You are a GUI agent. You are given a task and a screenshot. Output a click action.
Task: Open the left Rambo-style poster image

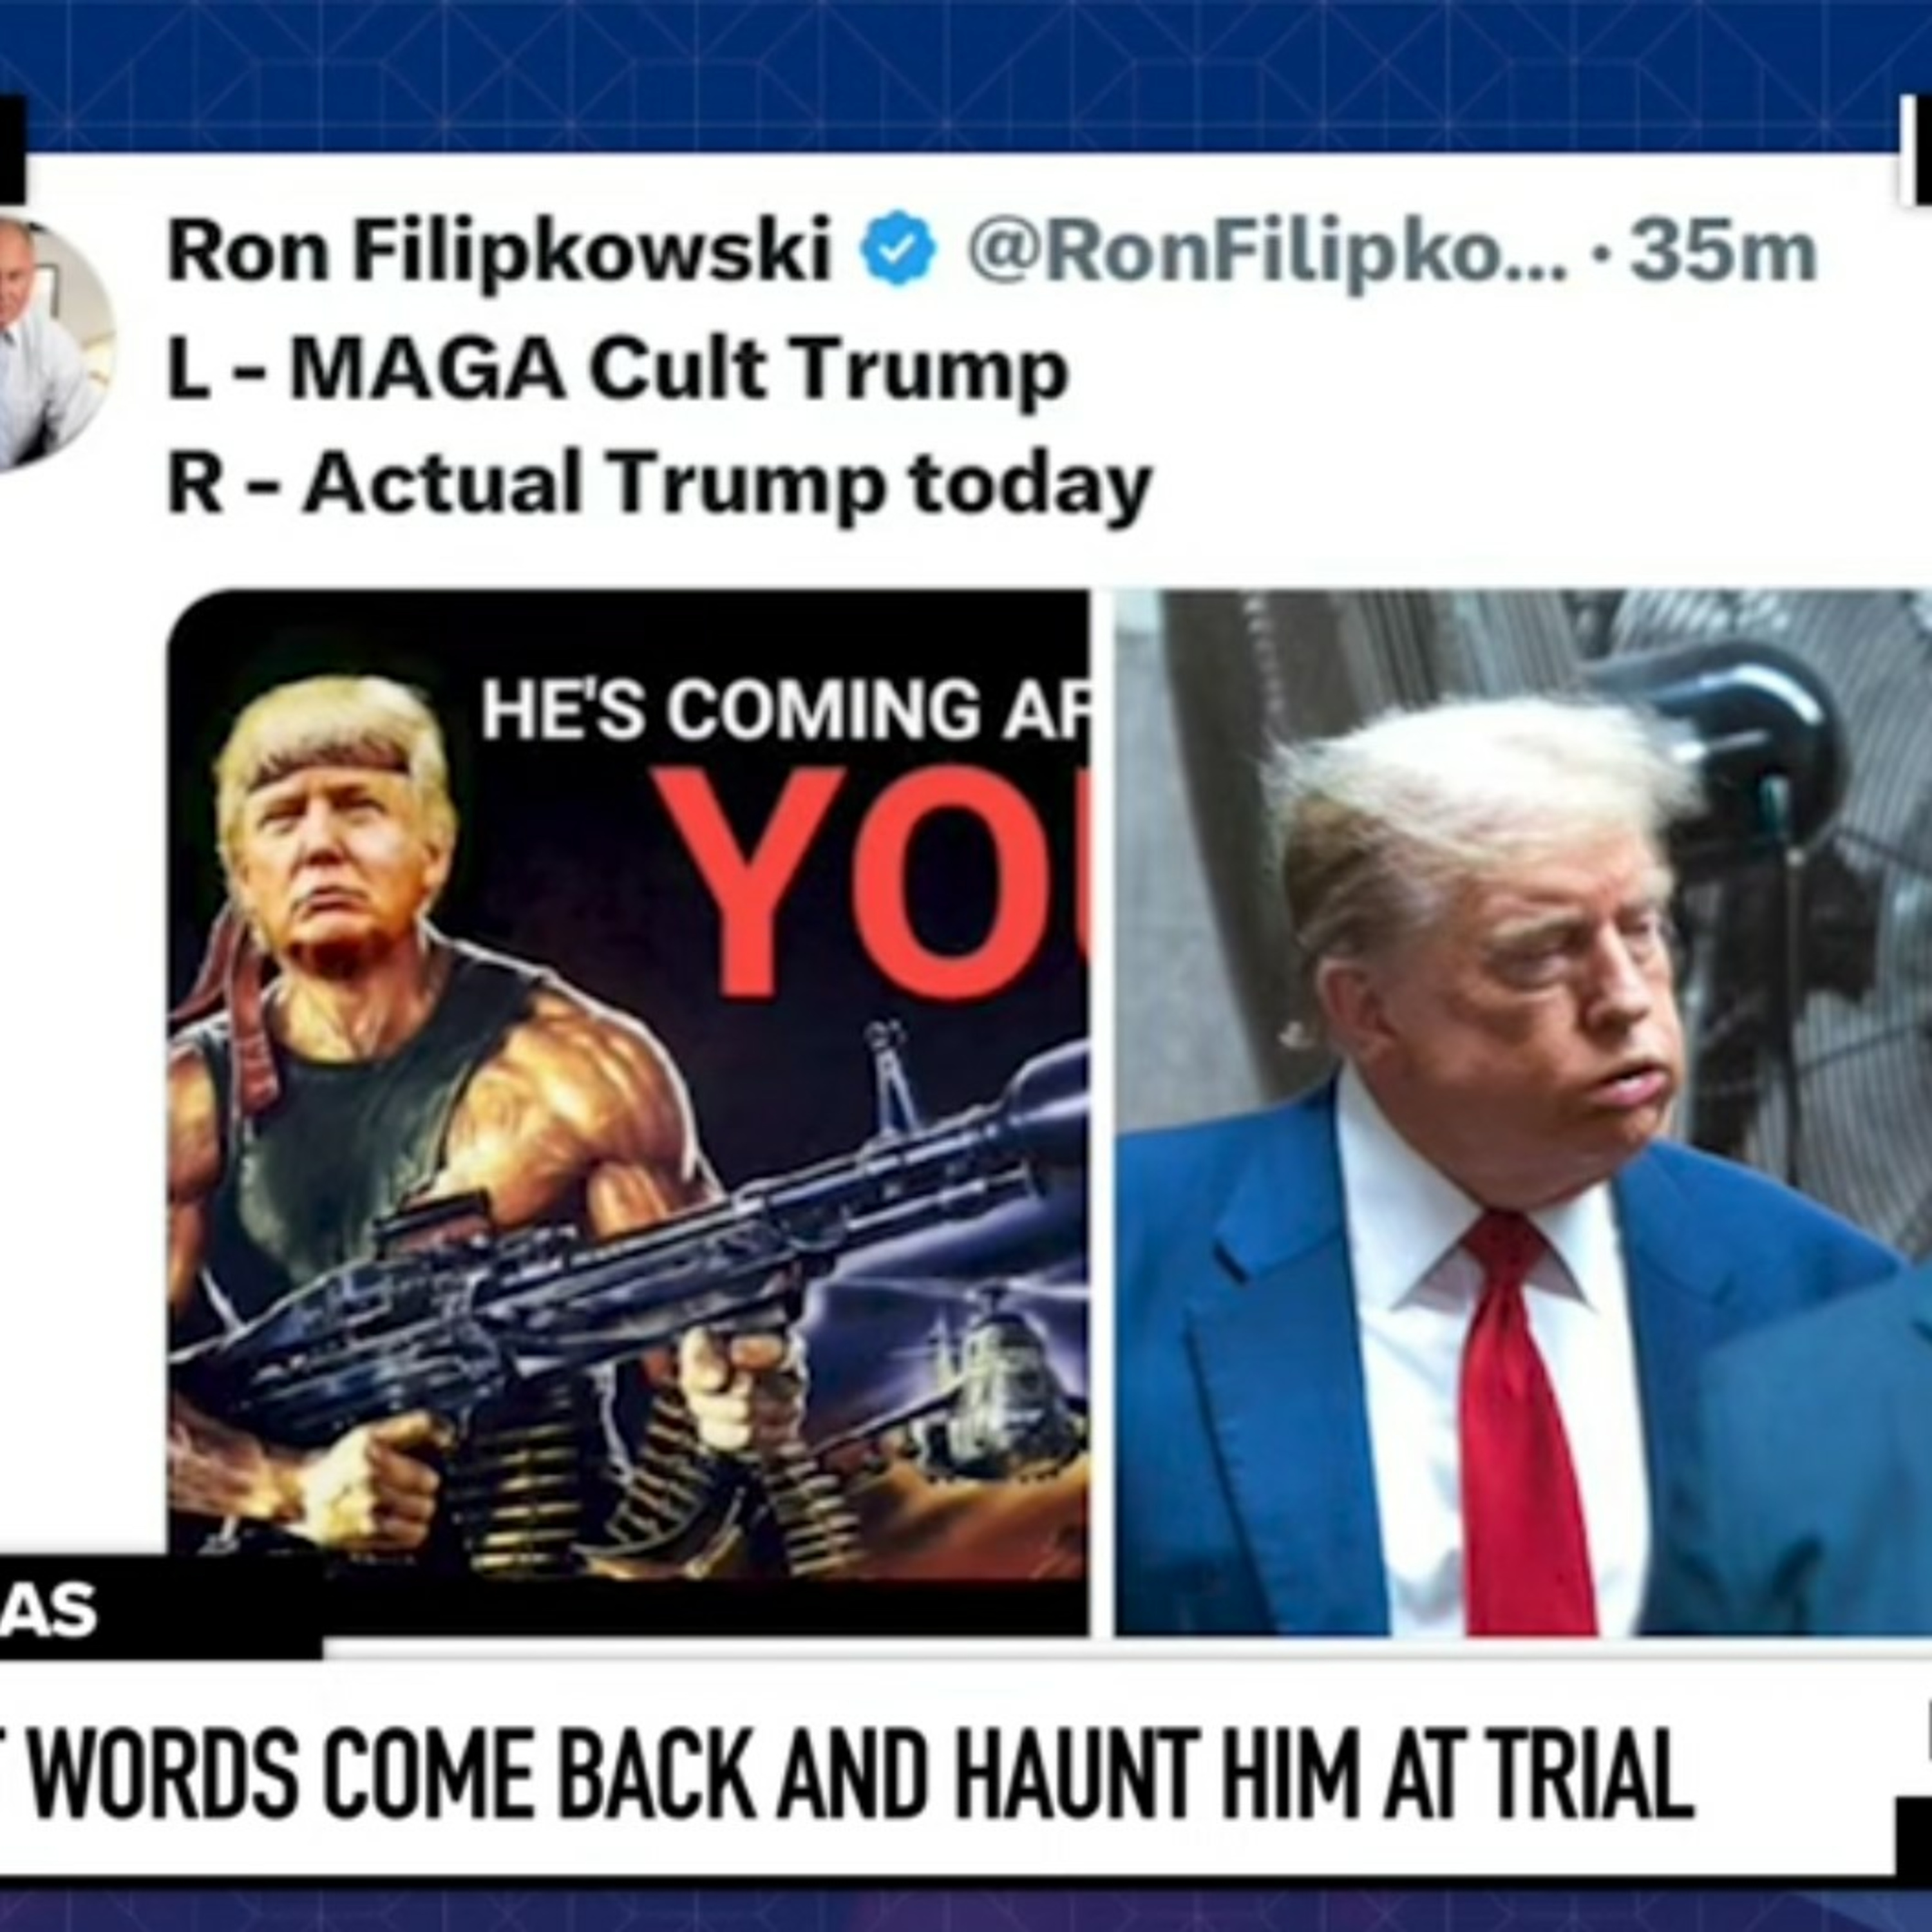tap(628, 1113)
